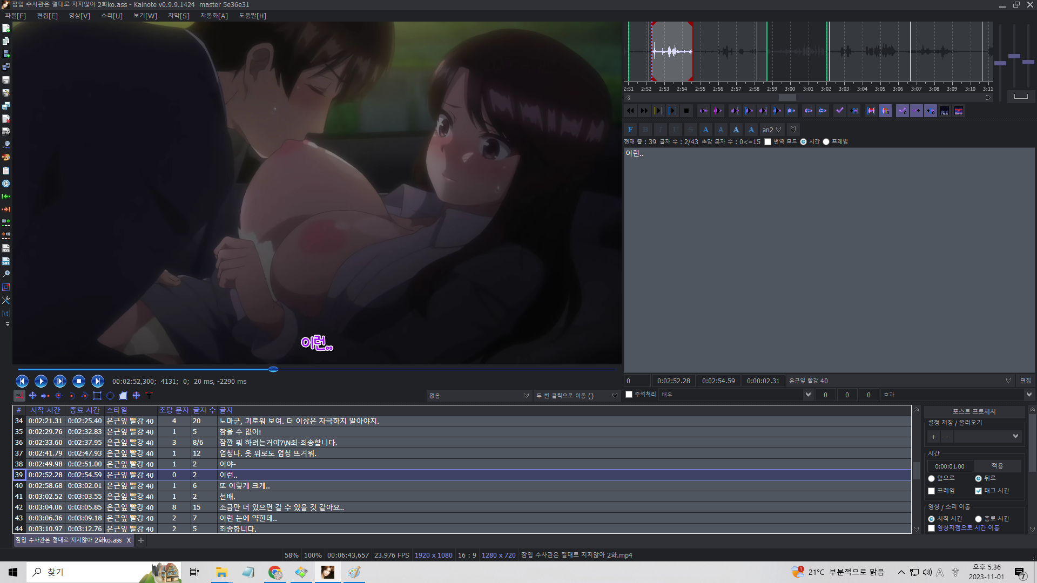Click the play selection bracket icon
Viewport: 1037px width, 583px height.
click(672, 111)
